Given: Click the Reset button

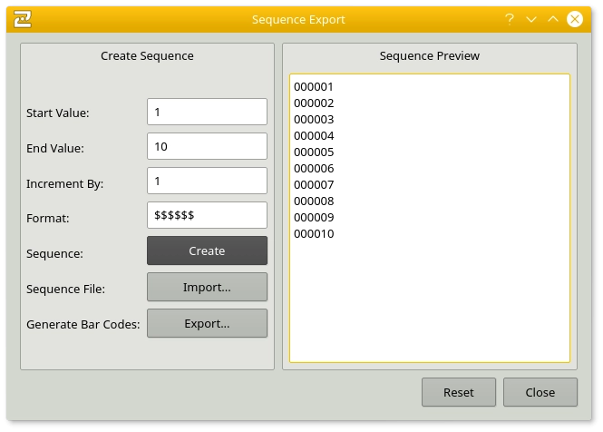Looking at the screenshot, I should click(x=459, y=392).
